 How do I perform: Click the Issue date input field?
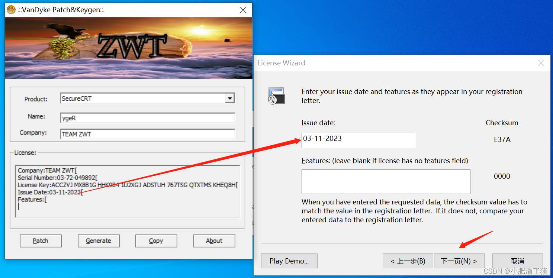359,140
